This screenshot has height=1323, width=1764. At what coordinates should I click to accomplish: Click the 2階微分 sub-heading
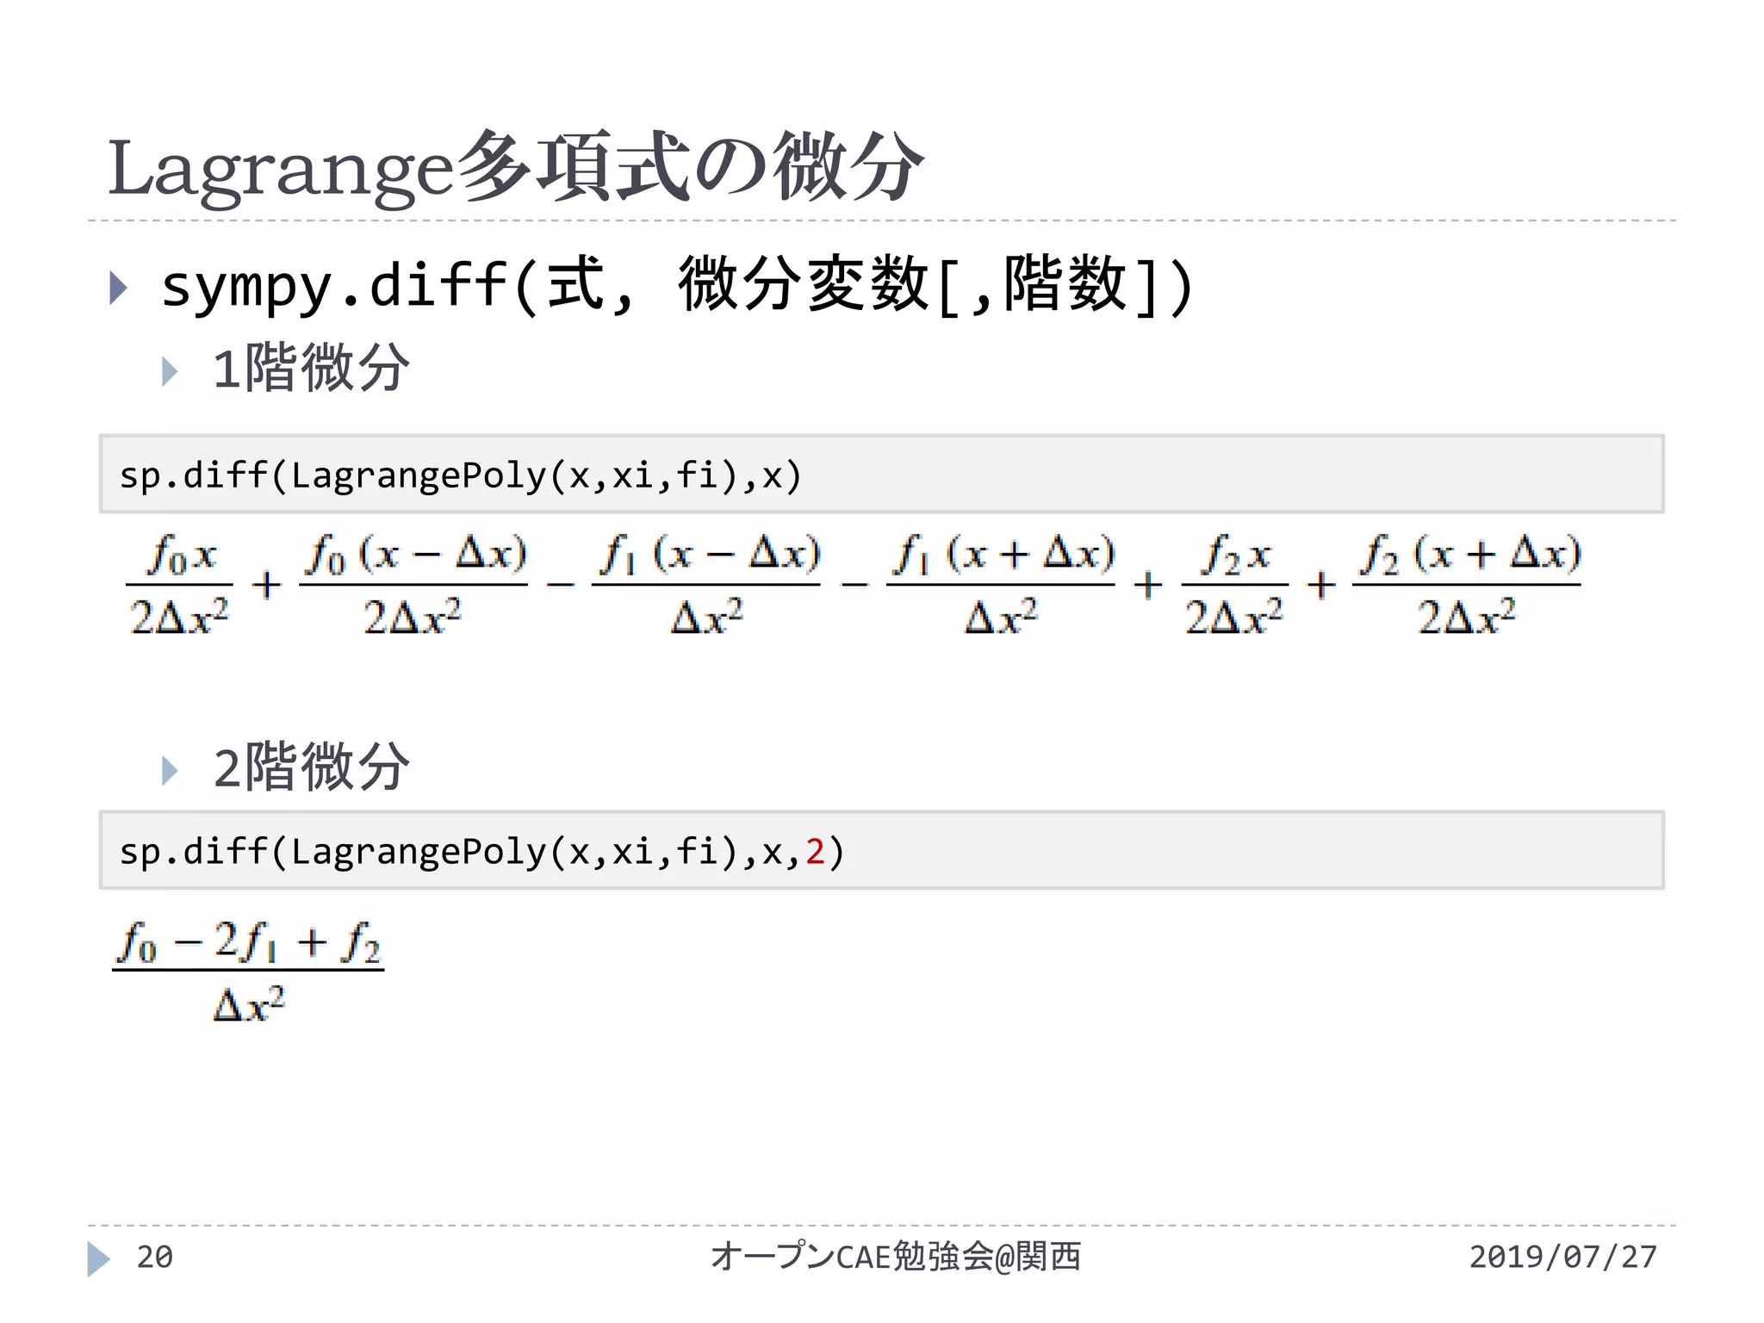tap(311, 767)
